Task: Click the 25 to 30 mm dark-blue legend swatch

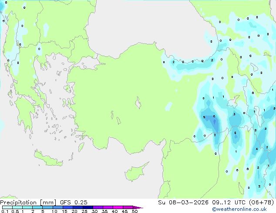Action: (88, 207)
